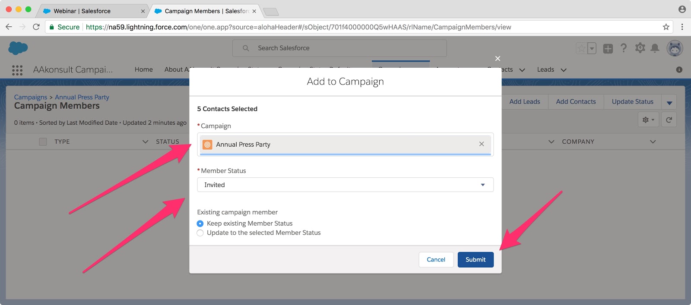Open the Help question mark icon
This screenshot has height=305, width=691.
click(624, 48)
